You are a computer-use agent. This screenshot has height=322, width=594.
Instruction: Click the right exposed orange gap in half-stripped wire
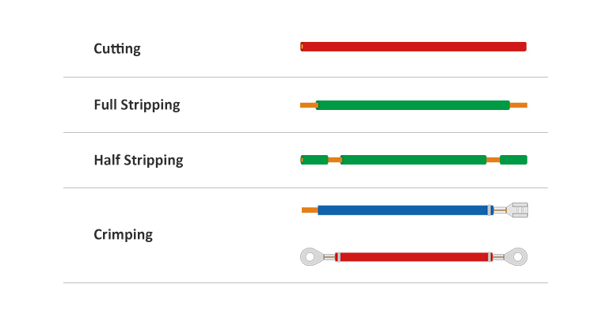[493, 160]
